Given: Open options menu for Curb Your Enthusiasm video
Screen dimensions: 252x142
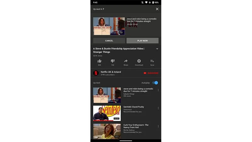Looking at the screenshot, I should pos(158,127).
